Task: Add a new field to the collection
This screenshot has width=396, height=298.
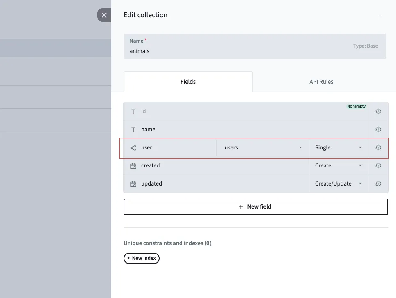Action: [255, 206]
